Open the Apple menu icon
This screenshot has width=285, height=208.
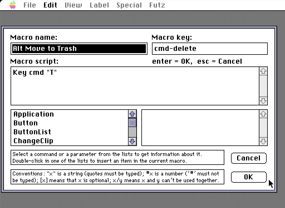coord(13,5)
